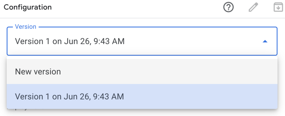Image resolution: width=285 pixels, height=116 pixels.
Task: Select the New version option
Action: [x=142, y=71]
